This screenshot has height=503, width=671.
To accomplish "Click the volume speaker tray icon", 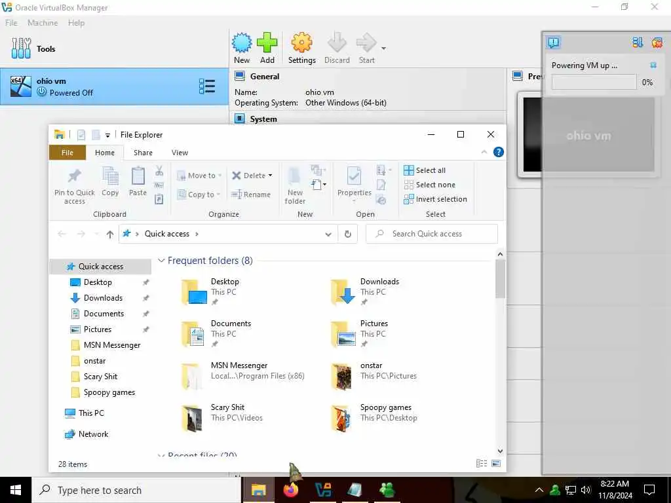I will [x=586, y=490].
